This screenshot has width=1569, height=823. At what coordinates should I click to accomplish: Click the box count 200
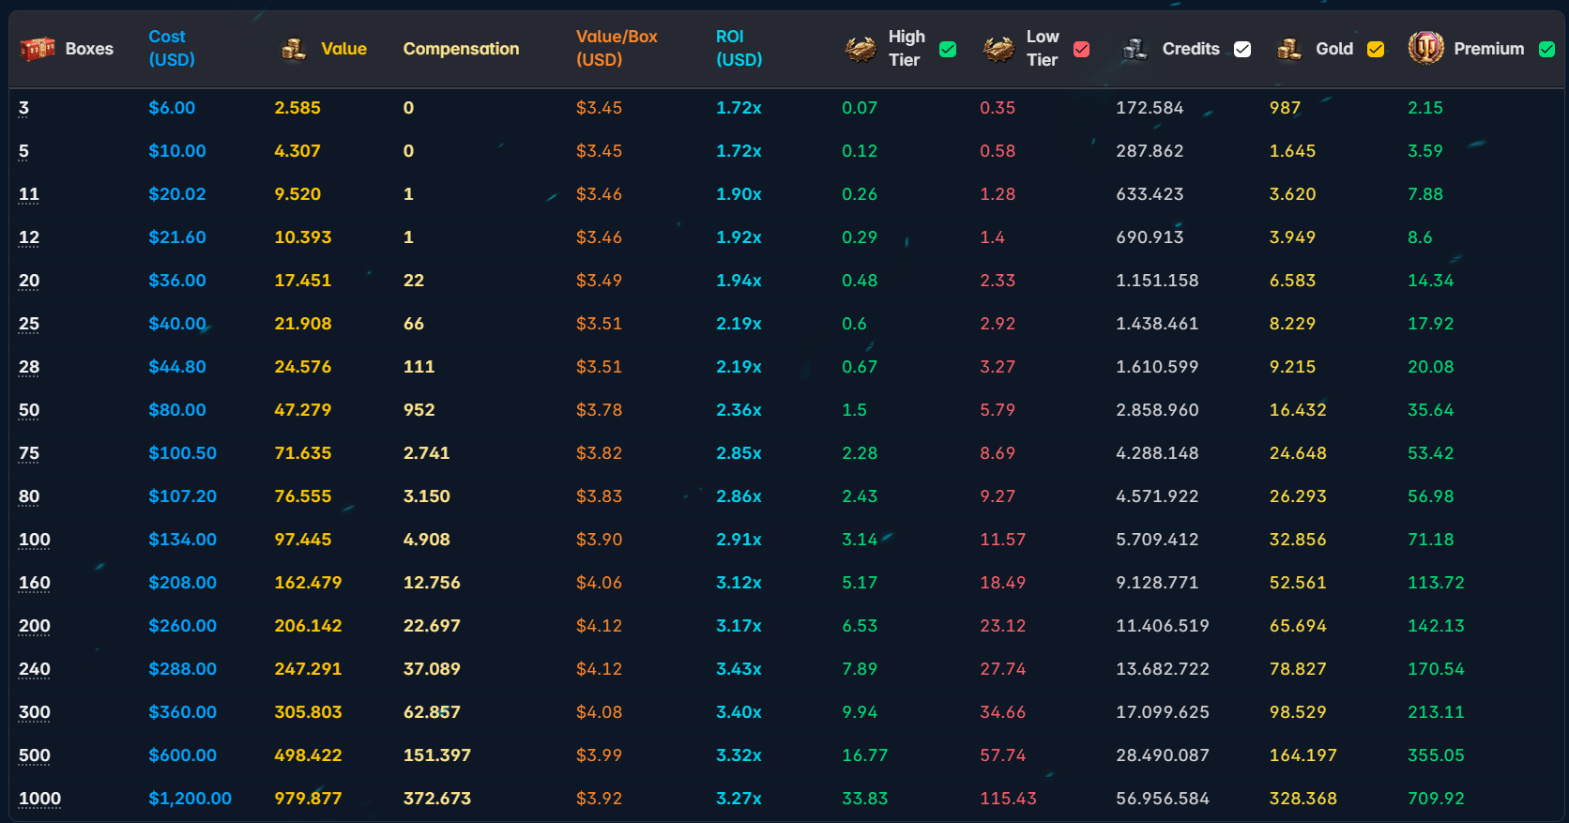coord(35,626)
